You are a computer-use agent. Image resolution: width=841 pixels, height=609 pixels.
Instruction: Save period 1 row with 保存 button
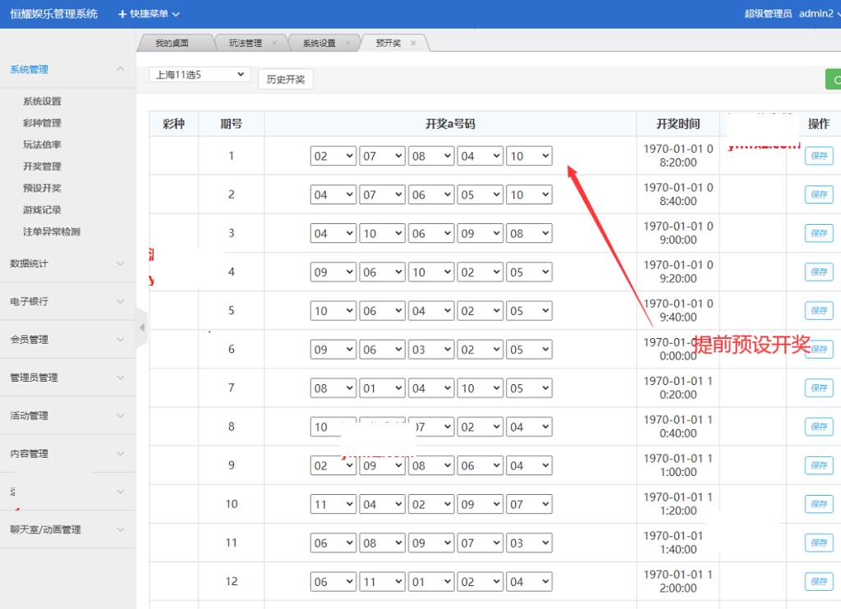(819, 156)
